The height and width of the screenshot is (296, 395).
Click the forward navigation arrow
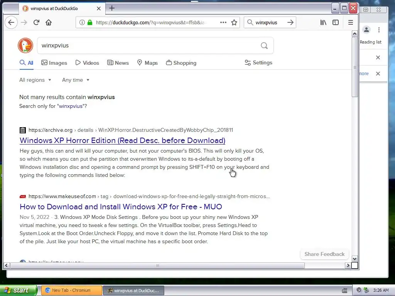click(x=24, y=22)
